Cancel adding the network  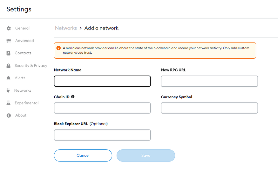pyautogui.click(x=83, y=155)
